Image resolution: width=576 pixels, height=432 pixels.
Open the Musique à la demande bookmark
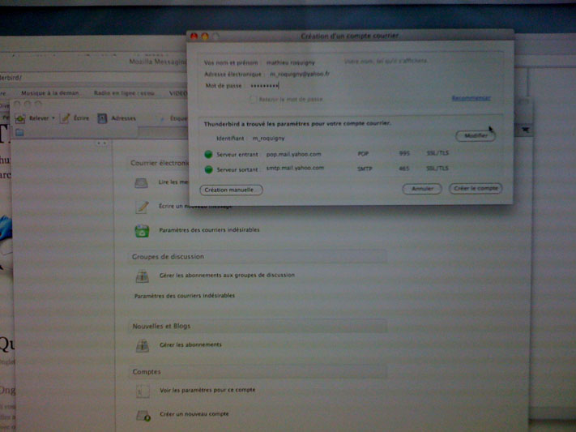(x=50, y=93)
